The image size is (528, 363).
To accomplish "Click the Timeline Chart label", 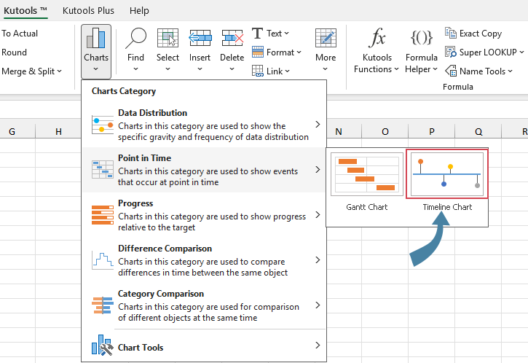I will [x=447, y=207].
